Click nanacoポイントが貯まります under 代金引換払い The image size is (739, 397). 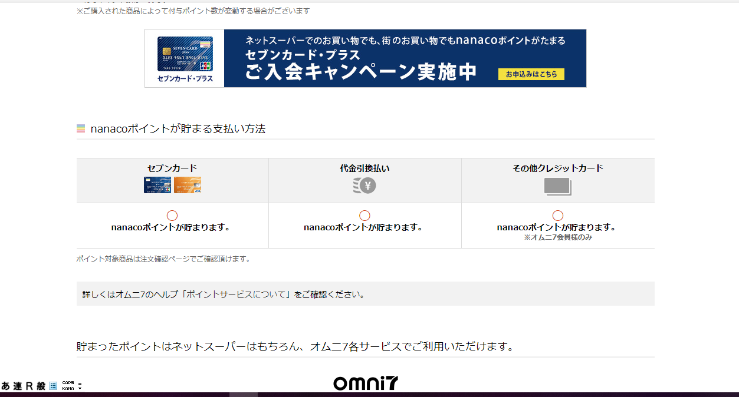click(x=363, y=227)
